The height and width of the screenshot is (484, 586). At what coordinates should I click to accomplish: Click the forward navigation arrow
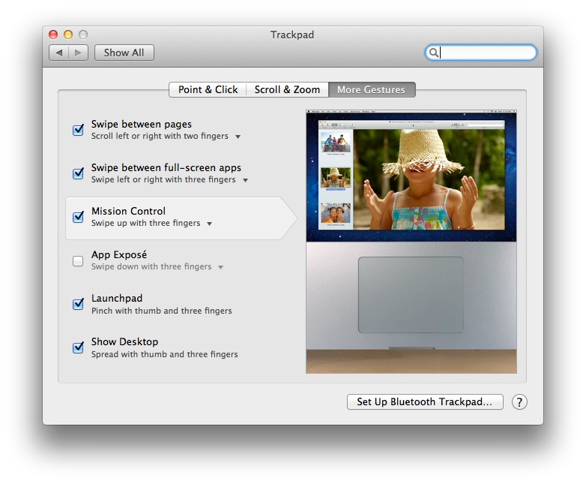[79, 53]
